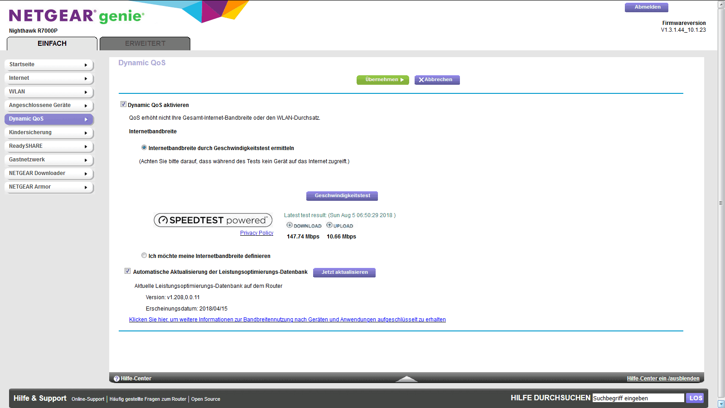725x408 pixels.
Task: Click arrow beside Gastnetzwerk
Action: pyautogui.click(x=86, y=160)
